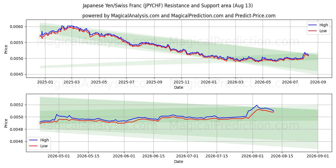Image resolution: width=336 pixels, height=168 pixels.
Task: Click the February 2025 peak in top chart
Action: coord(62,26)
